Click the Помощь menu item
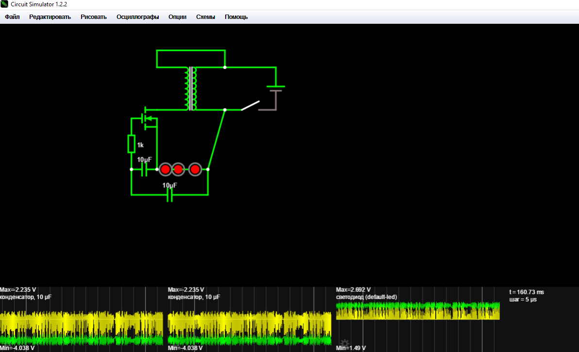The width and height of the screenshot is (579, 352). 236,17
